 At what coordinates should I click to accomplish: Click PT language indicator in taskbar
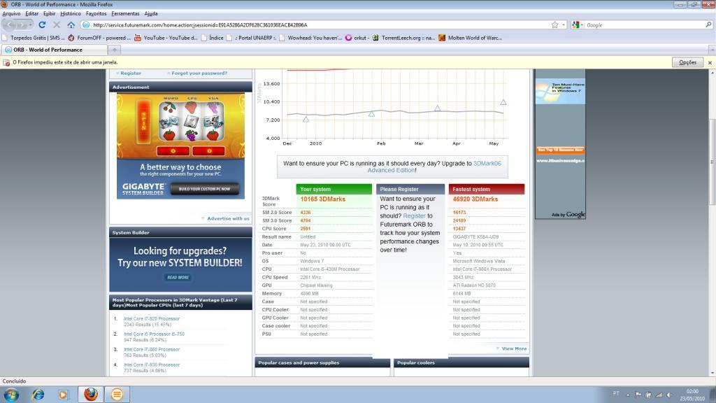[616, 393]
